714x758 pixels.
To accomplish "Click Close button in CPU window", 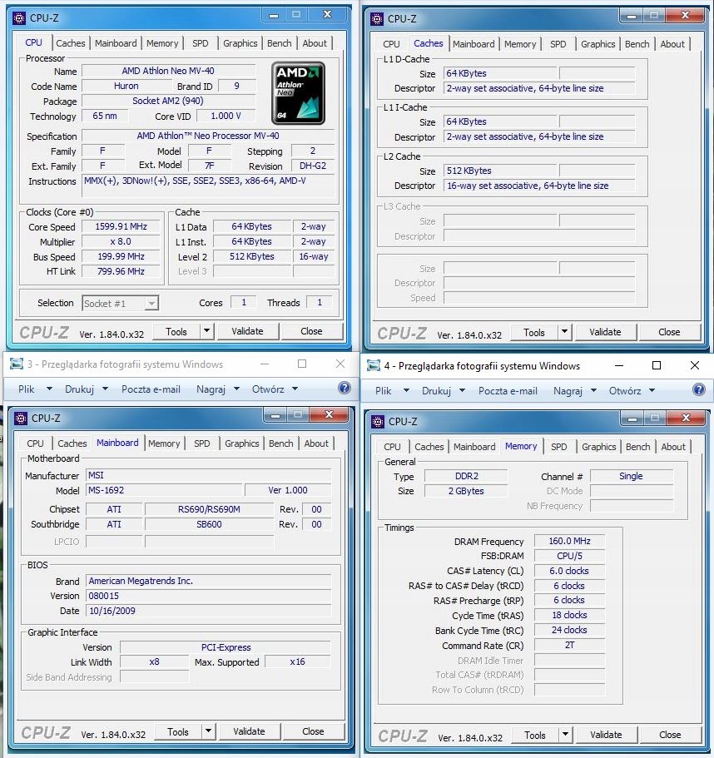I will coord(311,331).
